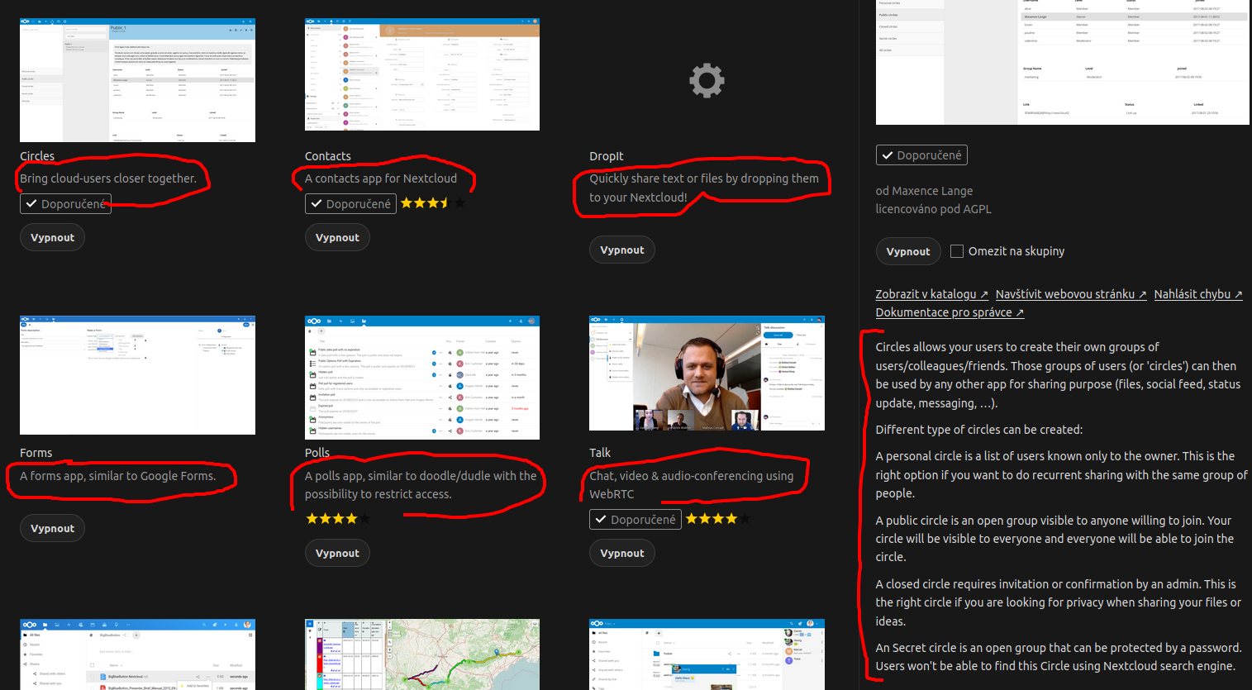Screen dimensions: 1252x690
Task: Toggle the Doporučené badge on Circles
Action: tap(65, 203)
